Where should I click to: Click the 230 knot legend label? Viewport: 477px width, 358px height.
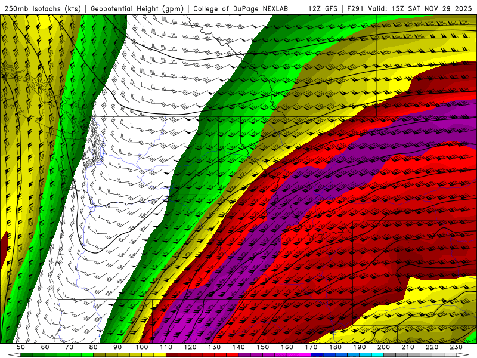(456, 347)
